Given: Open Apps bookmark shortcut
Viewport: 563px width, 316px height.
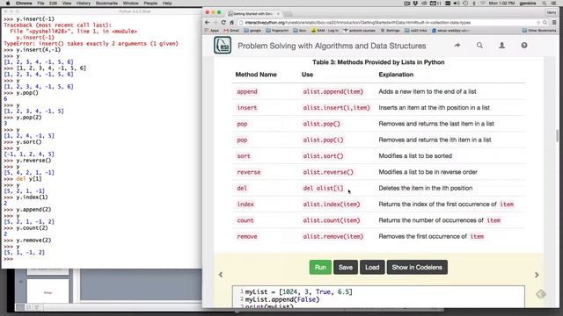Looking at the screenshot, I should point(212,31).
